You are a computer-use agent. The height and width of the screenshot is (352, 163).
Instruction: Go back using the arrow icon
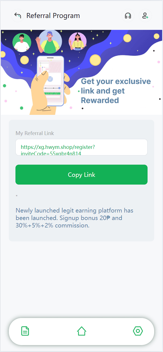tap(18, 16)
